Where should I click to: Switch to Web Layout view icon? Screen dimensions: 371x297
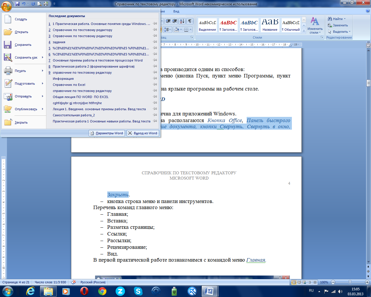coord(304,282)
